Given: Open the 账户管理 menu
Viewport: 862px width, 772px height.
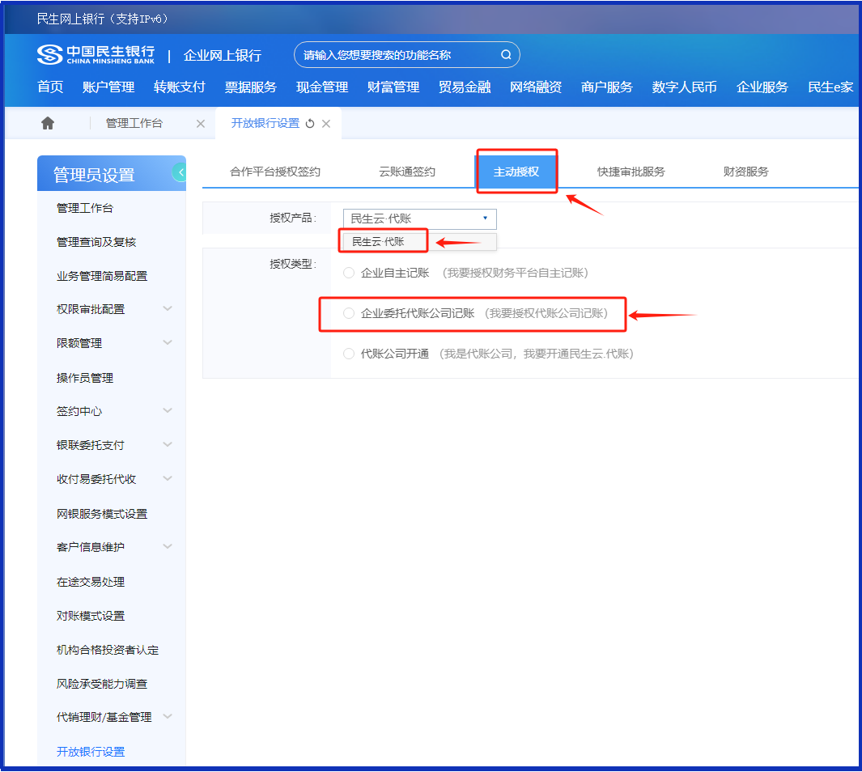Looking at the screenshot, I should [108, 87].
